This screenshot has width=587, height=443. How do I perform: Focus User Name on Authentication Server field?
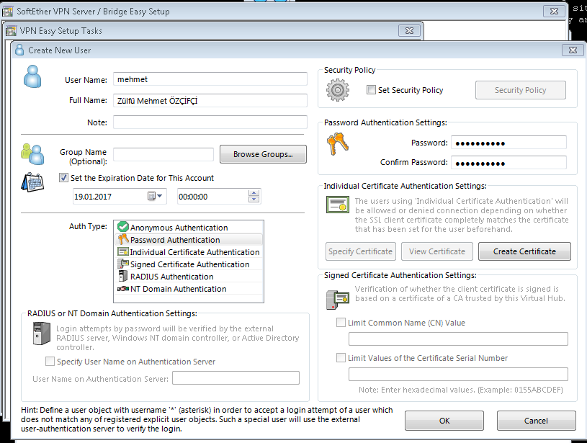point(236,377)
